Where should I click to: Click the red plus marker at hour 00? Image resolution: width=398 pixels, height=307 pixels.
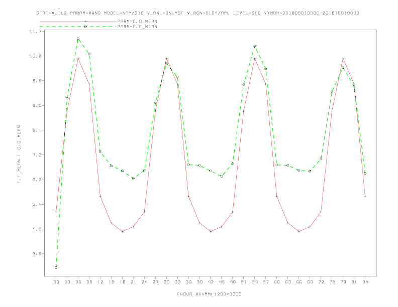point(56,212)
